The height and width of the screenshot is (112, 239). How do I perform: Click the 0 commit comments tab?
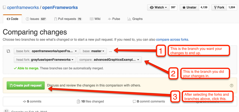coord(149,101)
